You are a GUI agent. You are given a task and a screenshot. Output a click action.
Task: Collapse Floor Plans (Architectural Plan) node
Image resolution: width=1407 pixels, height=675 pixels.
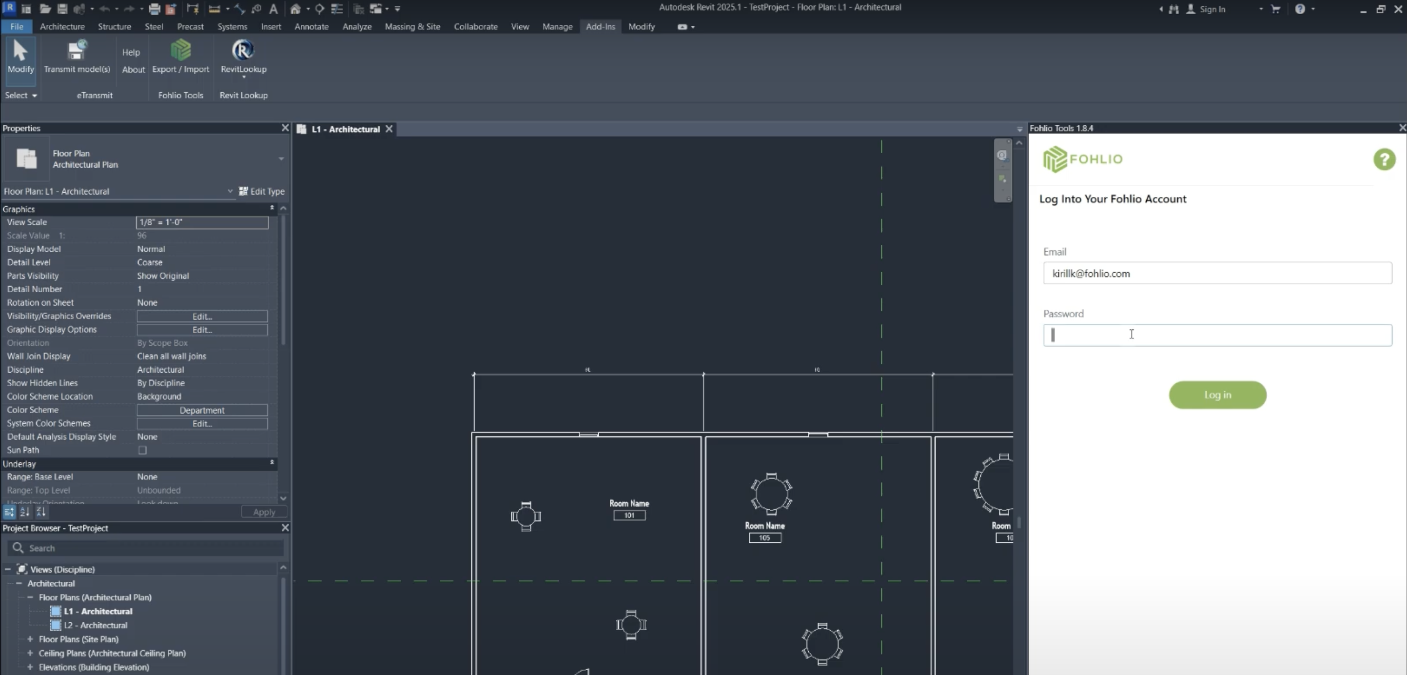[30, 597]
